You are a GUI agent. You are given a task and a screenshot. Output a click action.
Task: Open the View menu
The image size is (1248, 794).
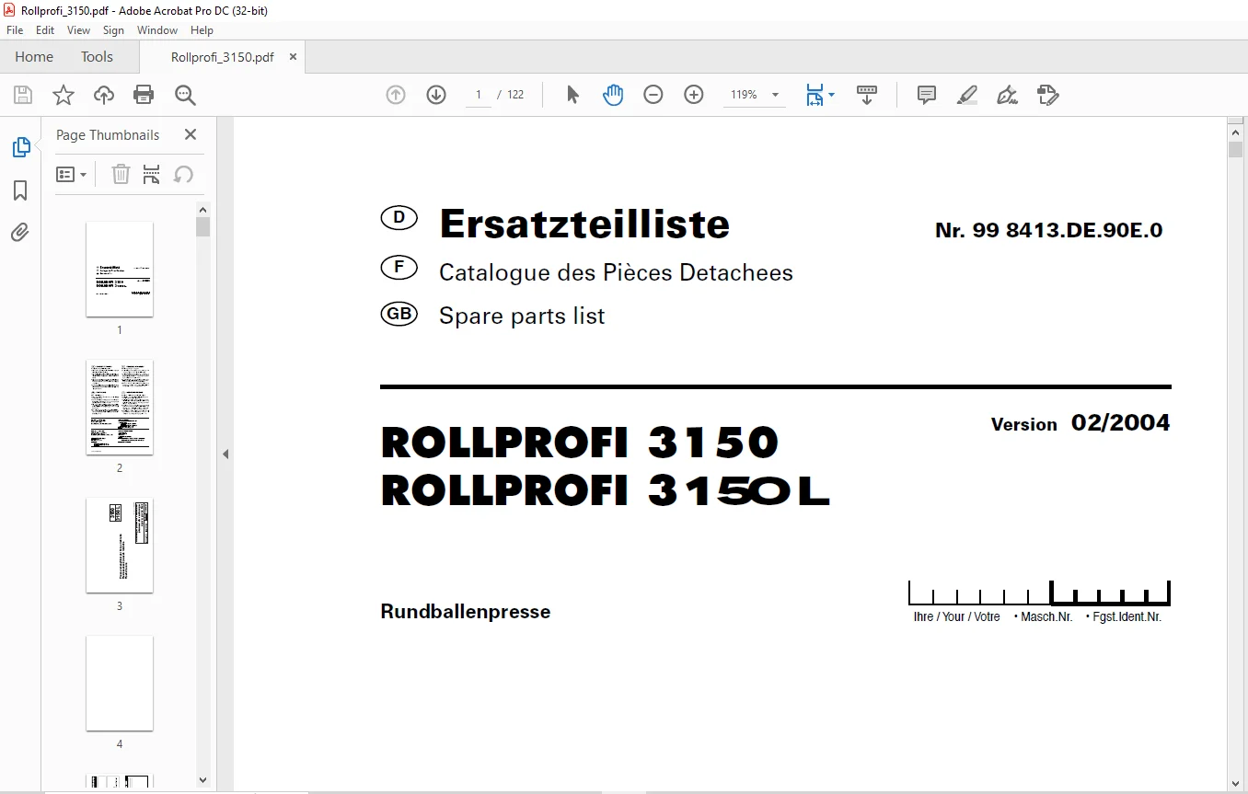click(x=78, y=30)
